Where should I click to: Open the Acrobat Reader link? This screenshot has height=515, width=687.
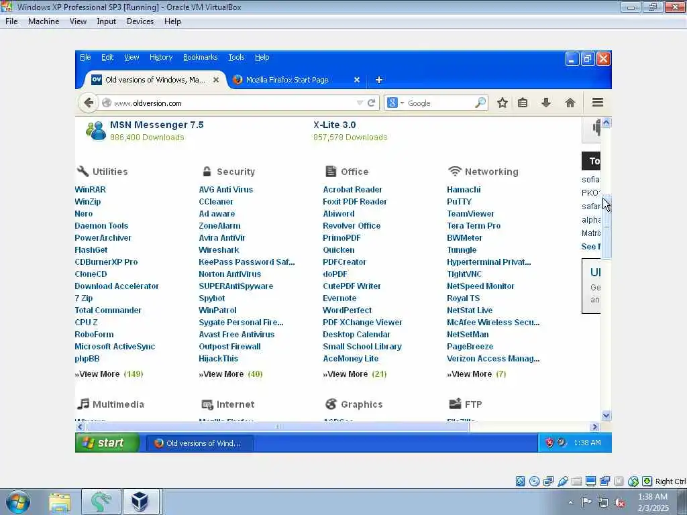(352, 190)
